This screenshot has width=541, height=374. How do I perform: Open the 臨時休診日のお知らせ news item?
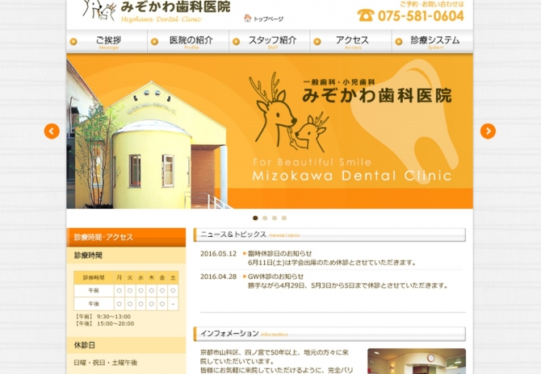pyautogui.click(x=280, y=254)
